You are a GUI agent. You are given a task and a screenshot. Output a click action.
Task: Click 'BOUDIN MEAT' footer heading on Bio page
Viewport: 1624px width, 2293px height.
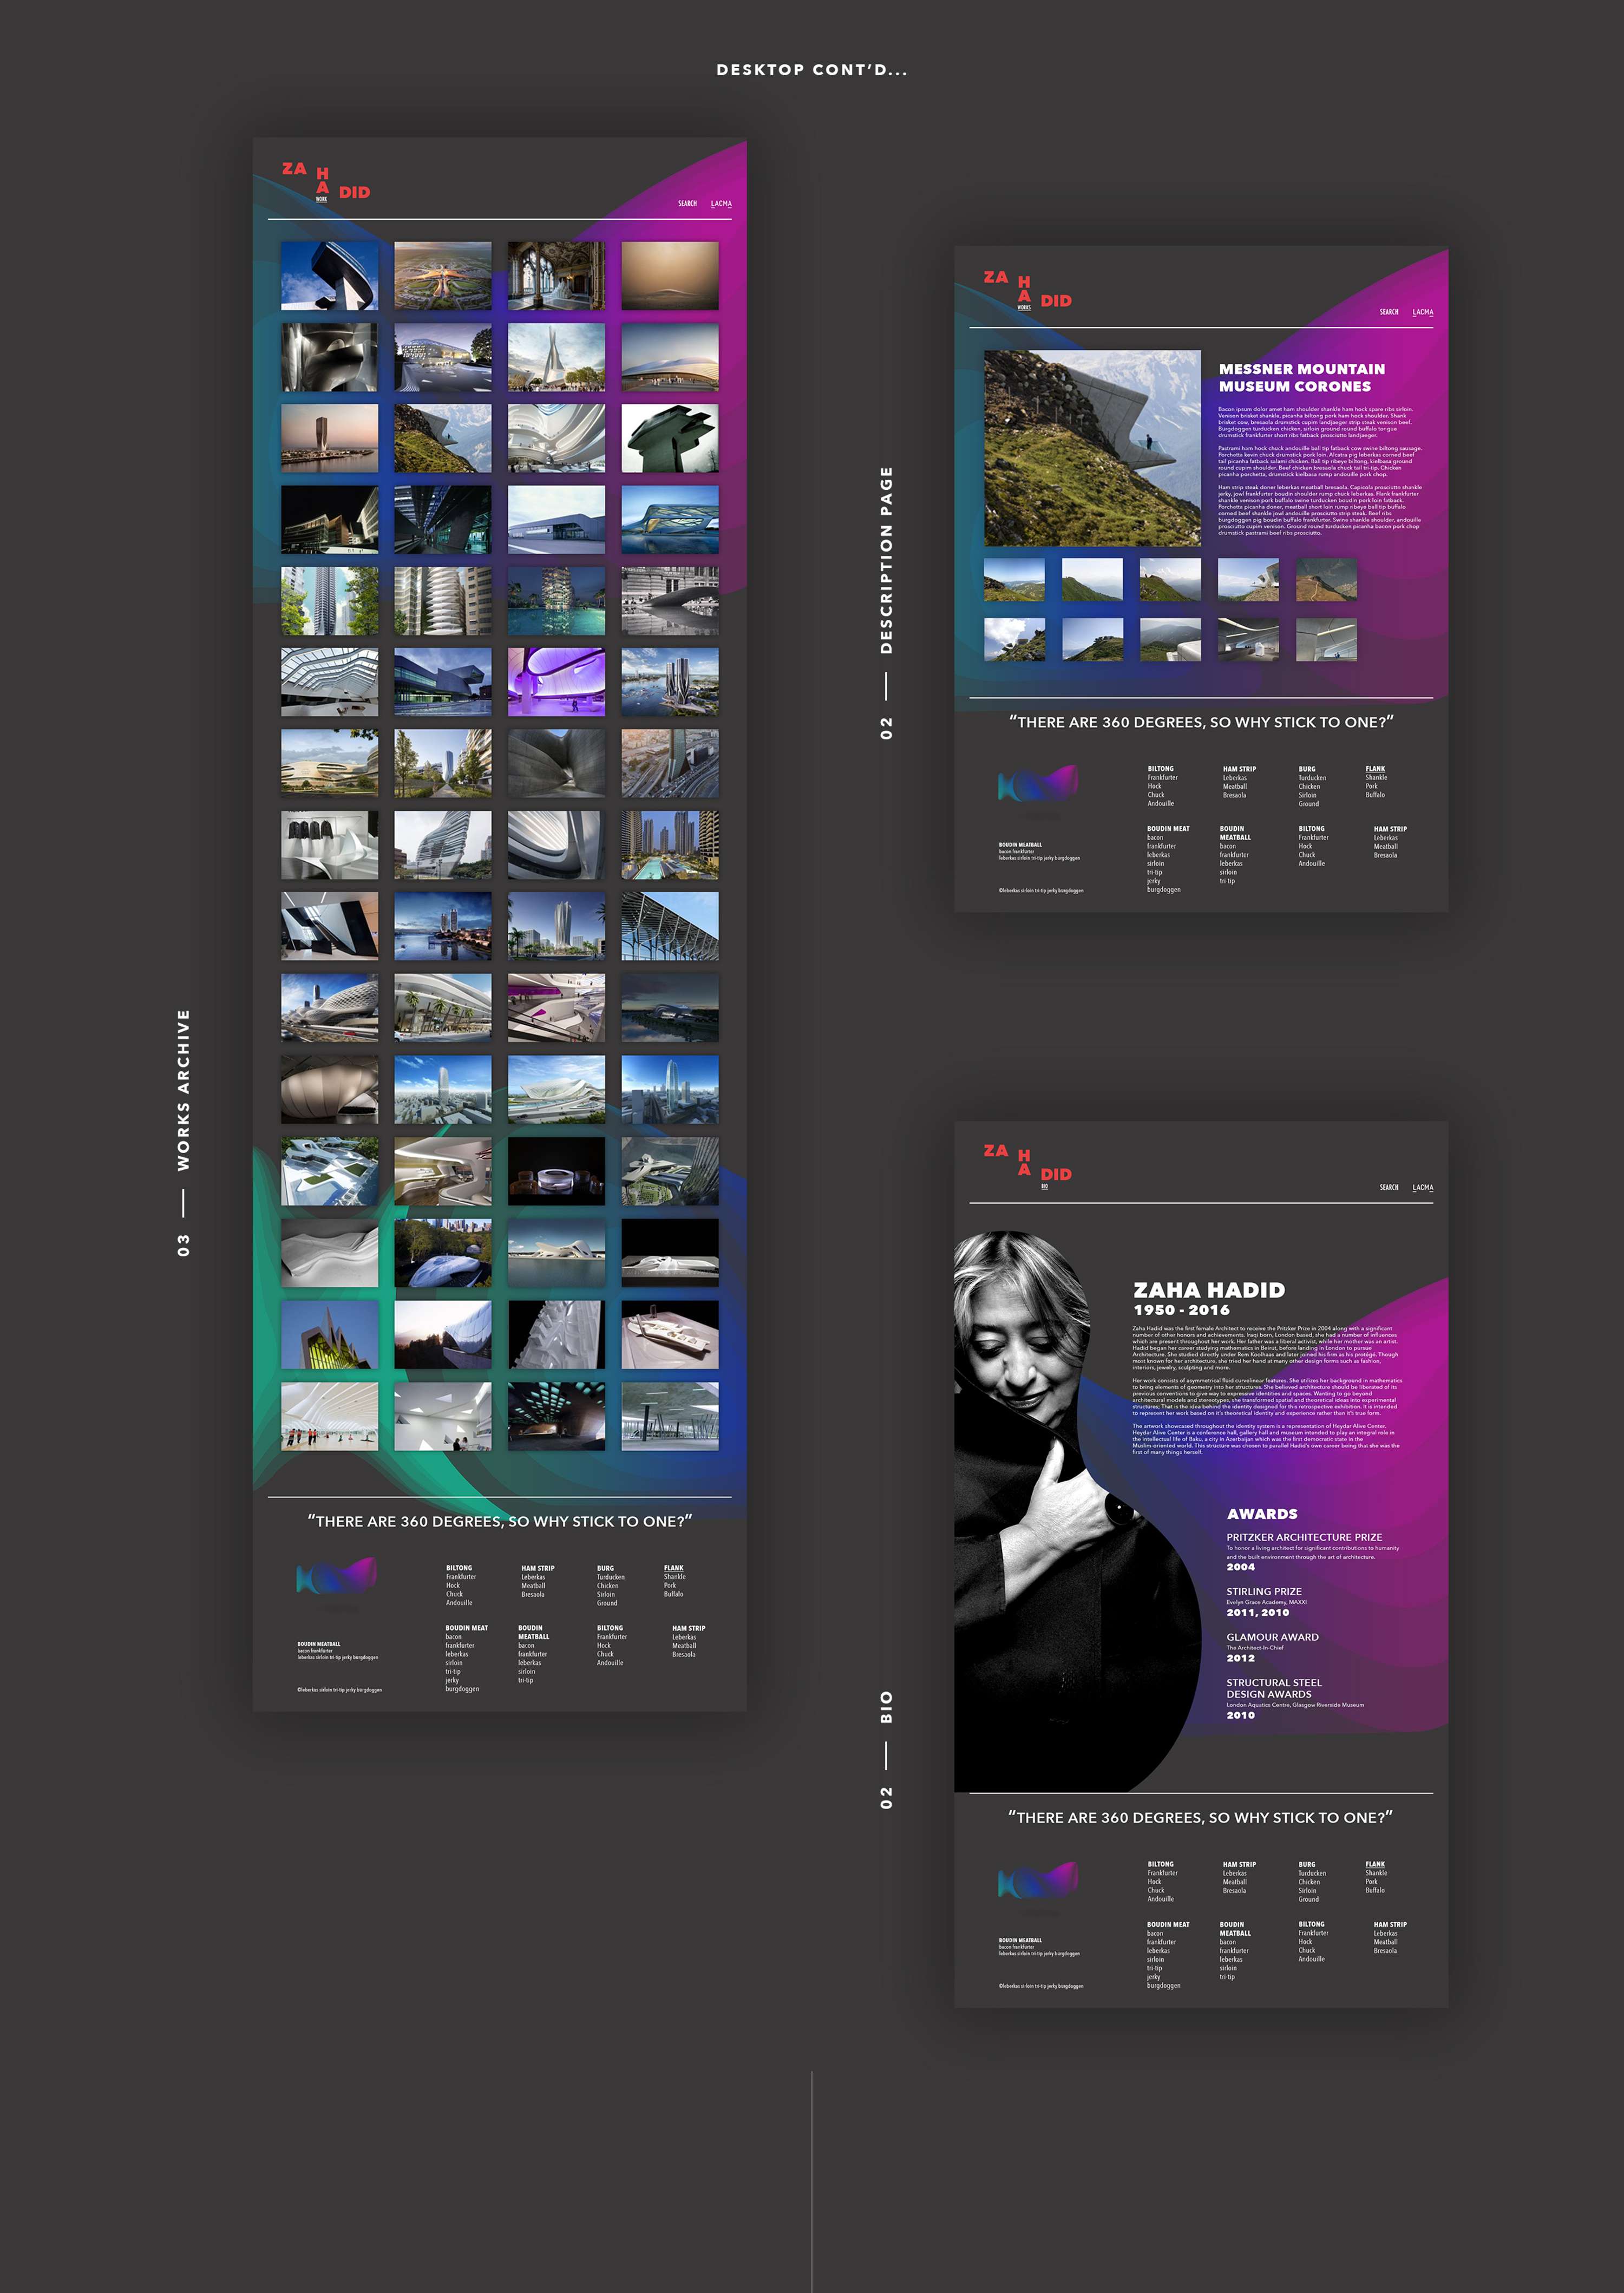(x=1168, y=1924)
